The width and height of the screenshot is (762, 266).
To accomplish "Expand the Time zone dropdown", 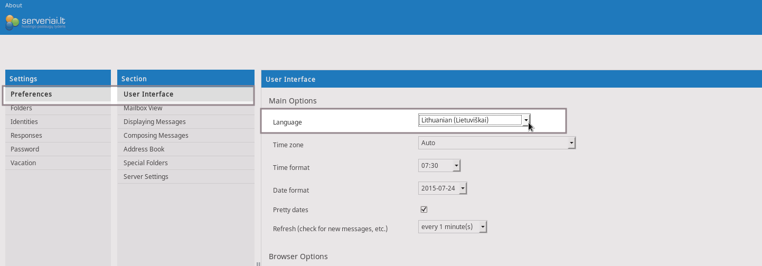I will pyautogui.click(x=496, y=143).
